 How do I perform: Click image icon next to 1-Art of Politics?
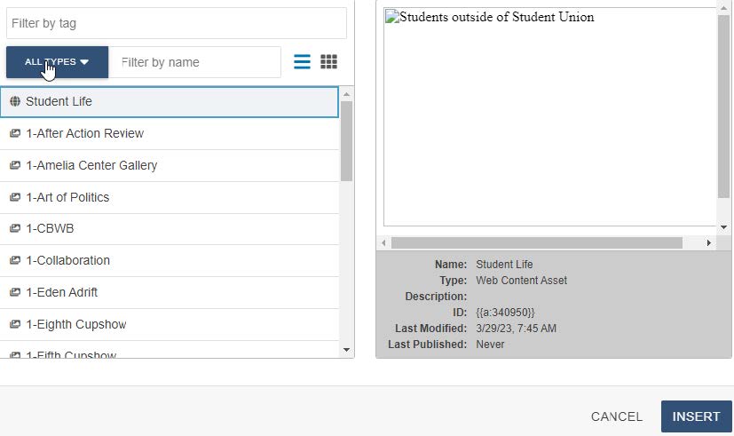pyautogui.click(x=15, y=198)
